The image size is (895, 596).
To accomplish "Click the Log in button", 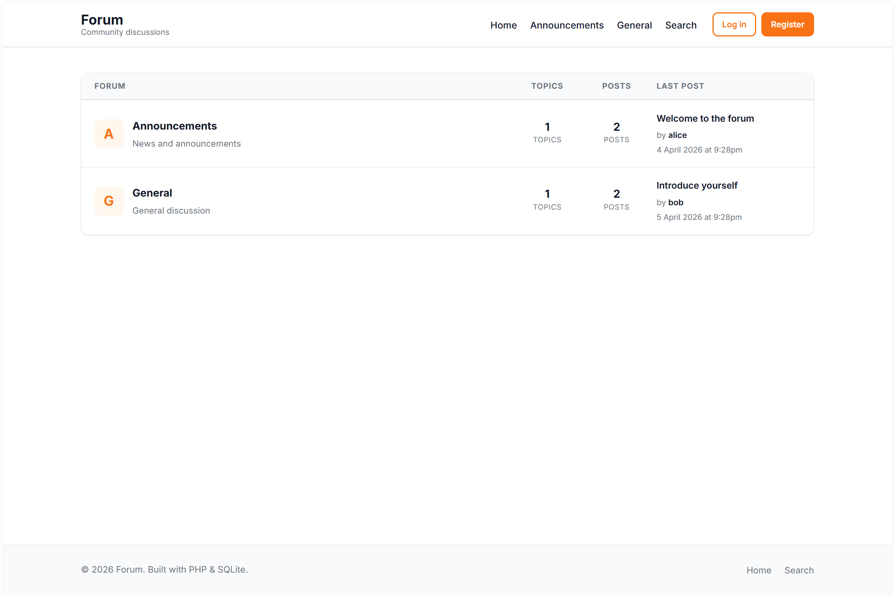I will coord(734,24).
